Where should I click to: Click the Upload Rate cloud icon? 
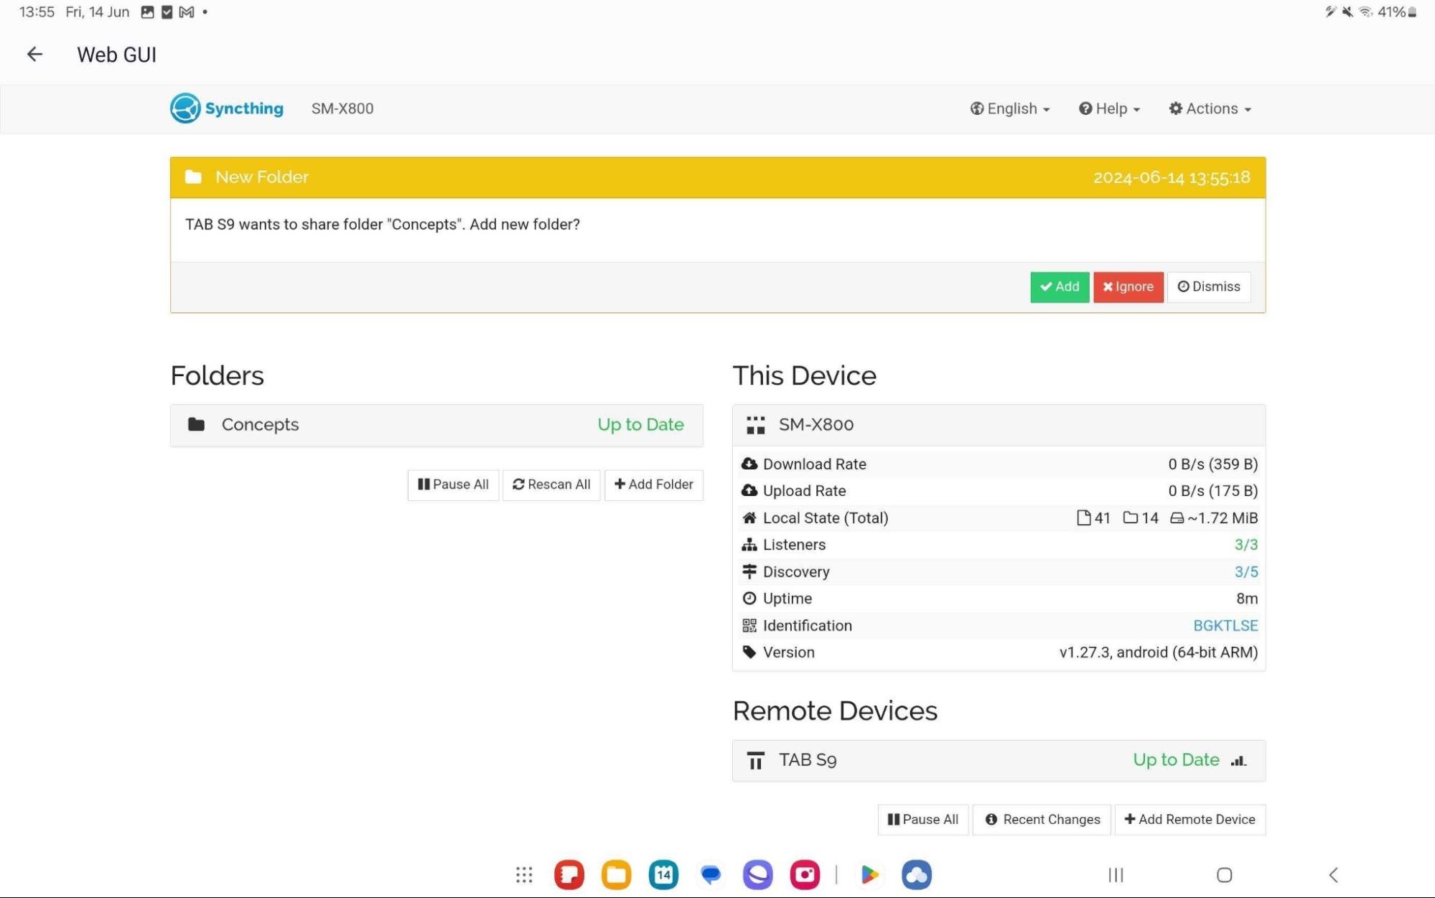749,491
